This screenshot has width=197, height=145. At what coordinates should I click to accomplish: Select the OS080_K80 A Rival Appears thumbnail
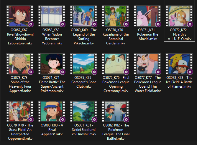click(52, 111)
